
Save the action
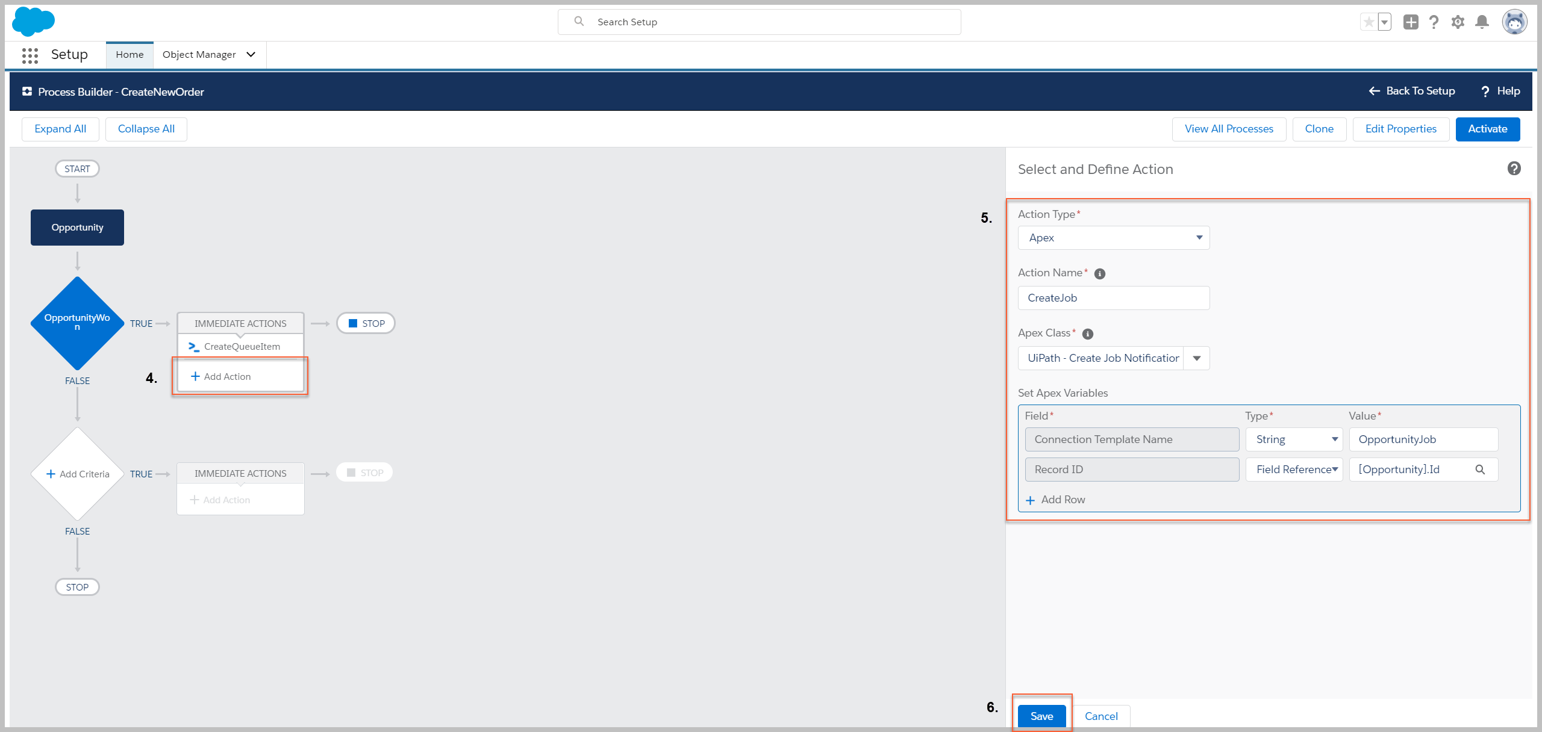[x=1041, y=716]
